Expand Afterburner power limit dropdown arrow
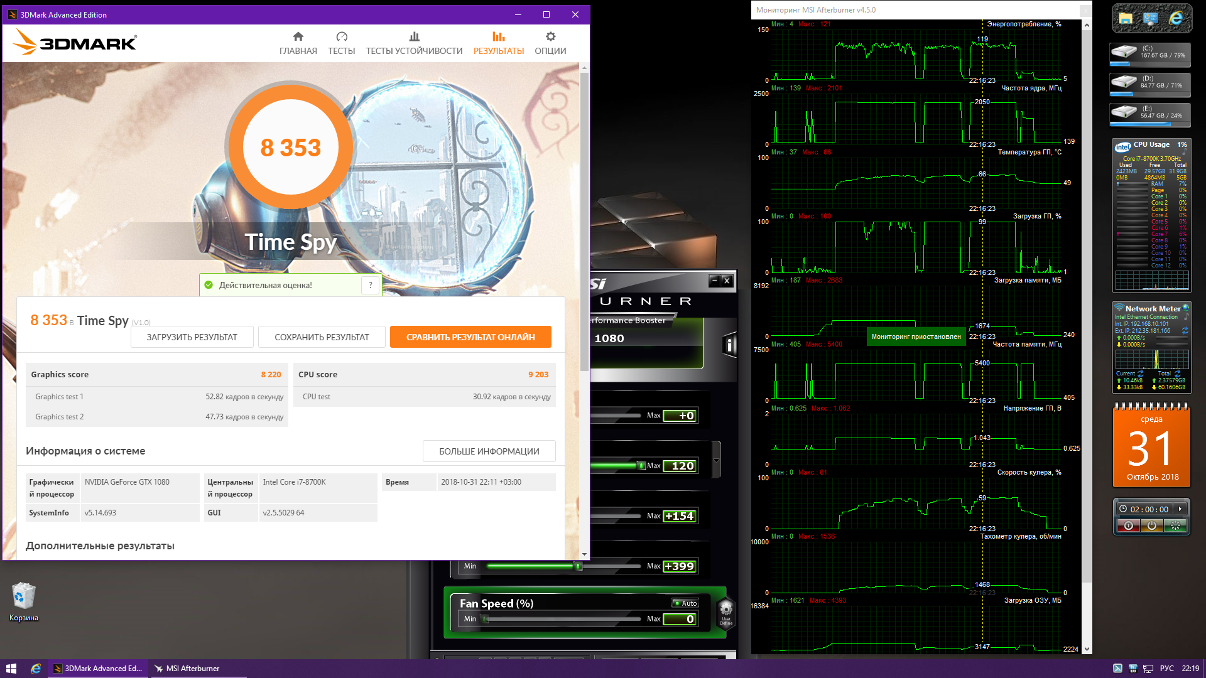This screenshot has height=678, width=1206. point(716,460)
